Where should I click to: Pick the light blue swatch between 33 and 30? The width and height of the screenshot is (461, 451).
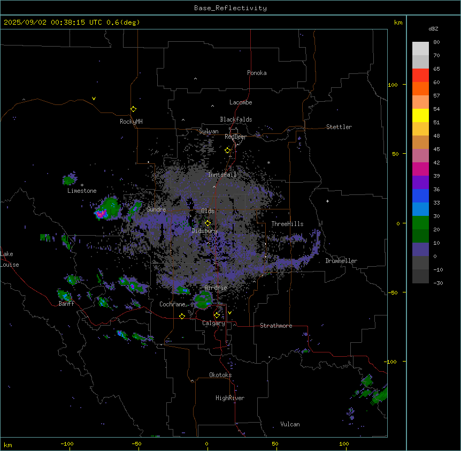pos(420,209)
